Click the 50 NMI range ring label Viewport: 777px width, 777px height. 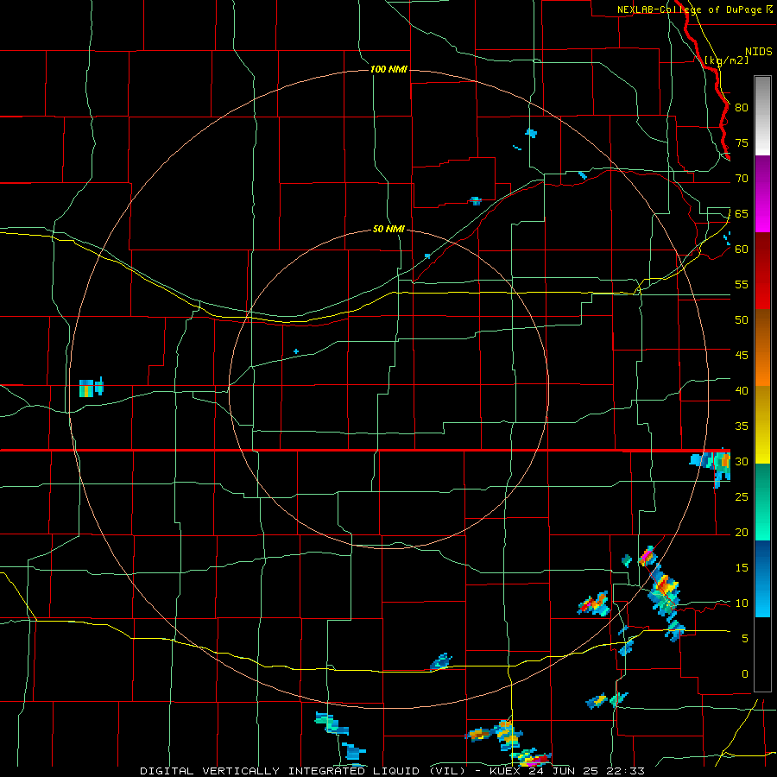[388, 229]
